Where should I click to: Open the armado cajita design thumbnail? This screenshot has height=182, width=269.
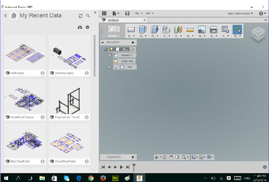[69, 52]
